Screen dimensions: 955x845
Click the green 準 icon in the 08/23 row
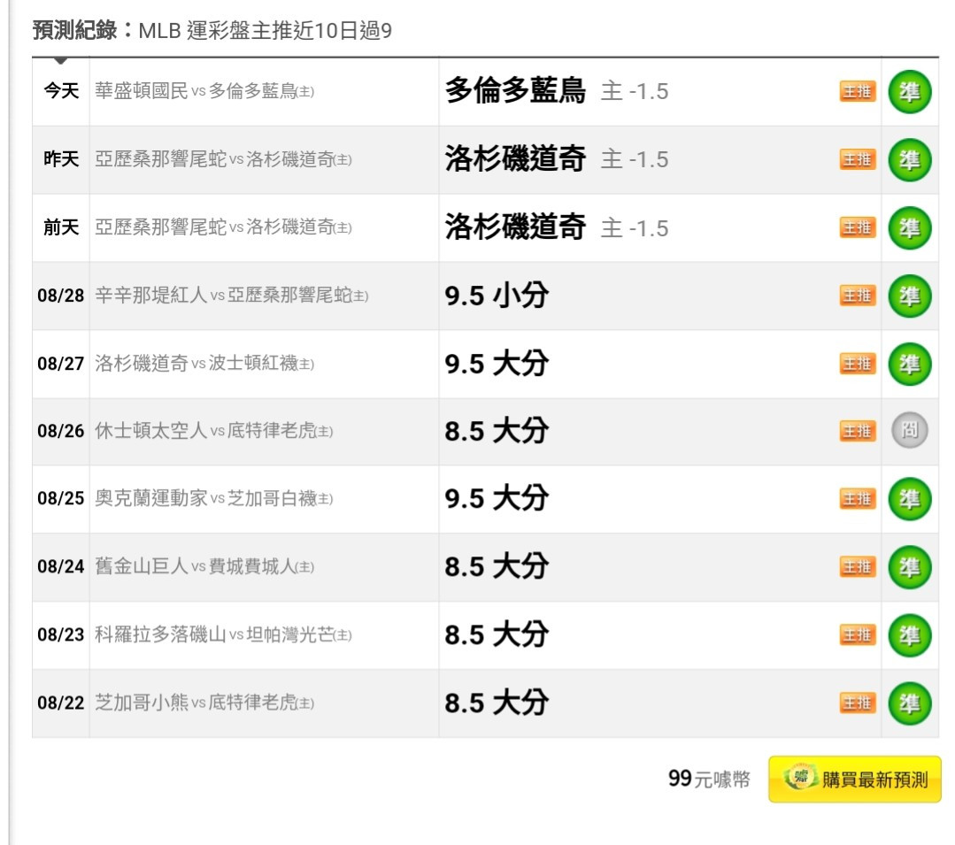point(909,635)
